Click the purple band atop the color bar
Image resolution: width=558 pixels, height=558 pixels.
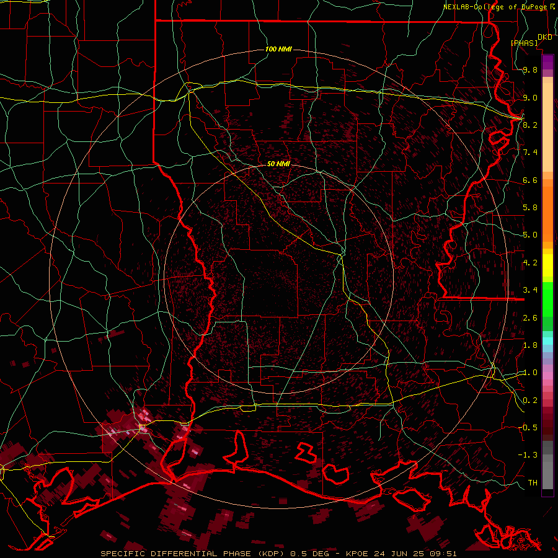pyautogui.click(x=547, y=62)
